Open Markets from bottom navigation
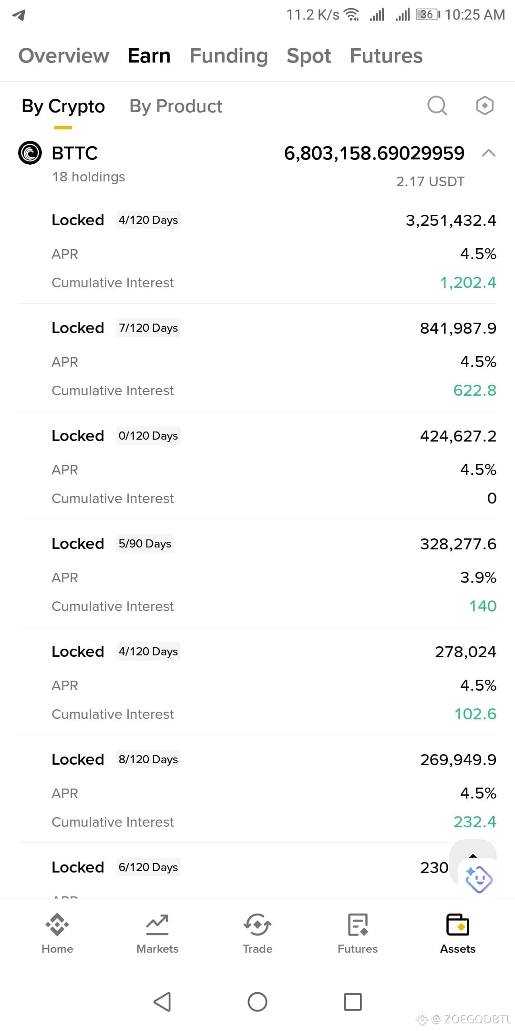The width and height of the screenshot is (515, 1031). pyautogui.click(x=157, y=933)
